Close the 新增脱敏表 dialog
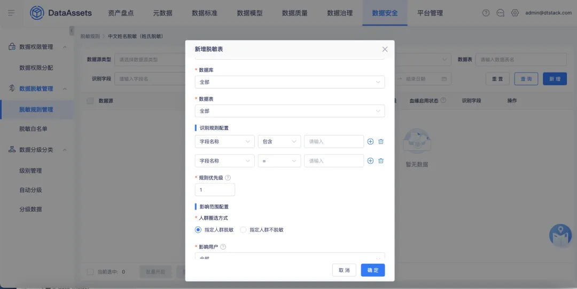The height and width of the screenshot is (289, 577). pos(385,49)
